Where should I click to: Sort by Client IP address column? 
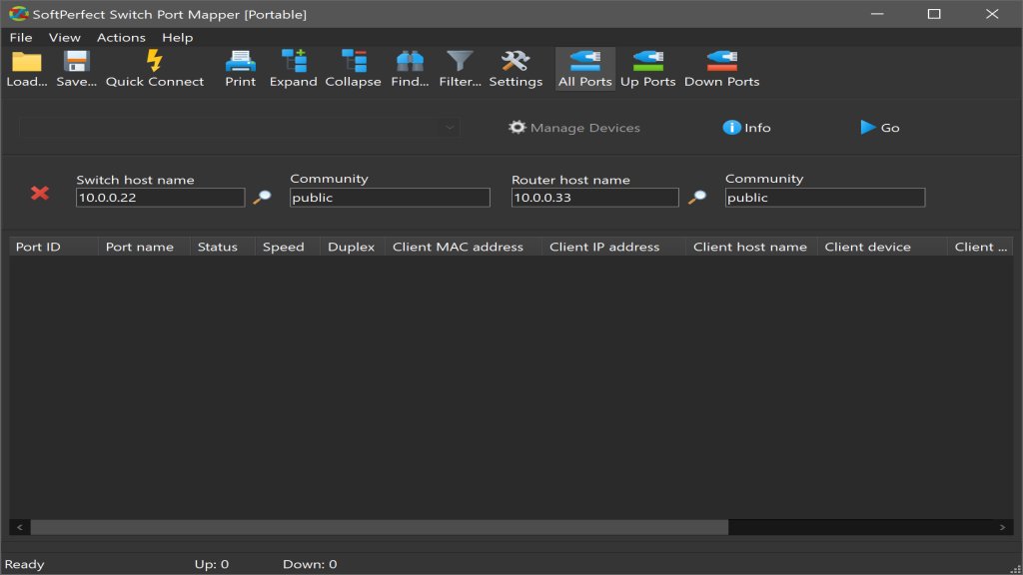click(x=613, y=248)
